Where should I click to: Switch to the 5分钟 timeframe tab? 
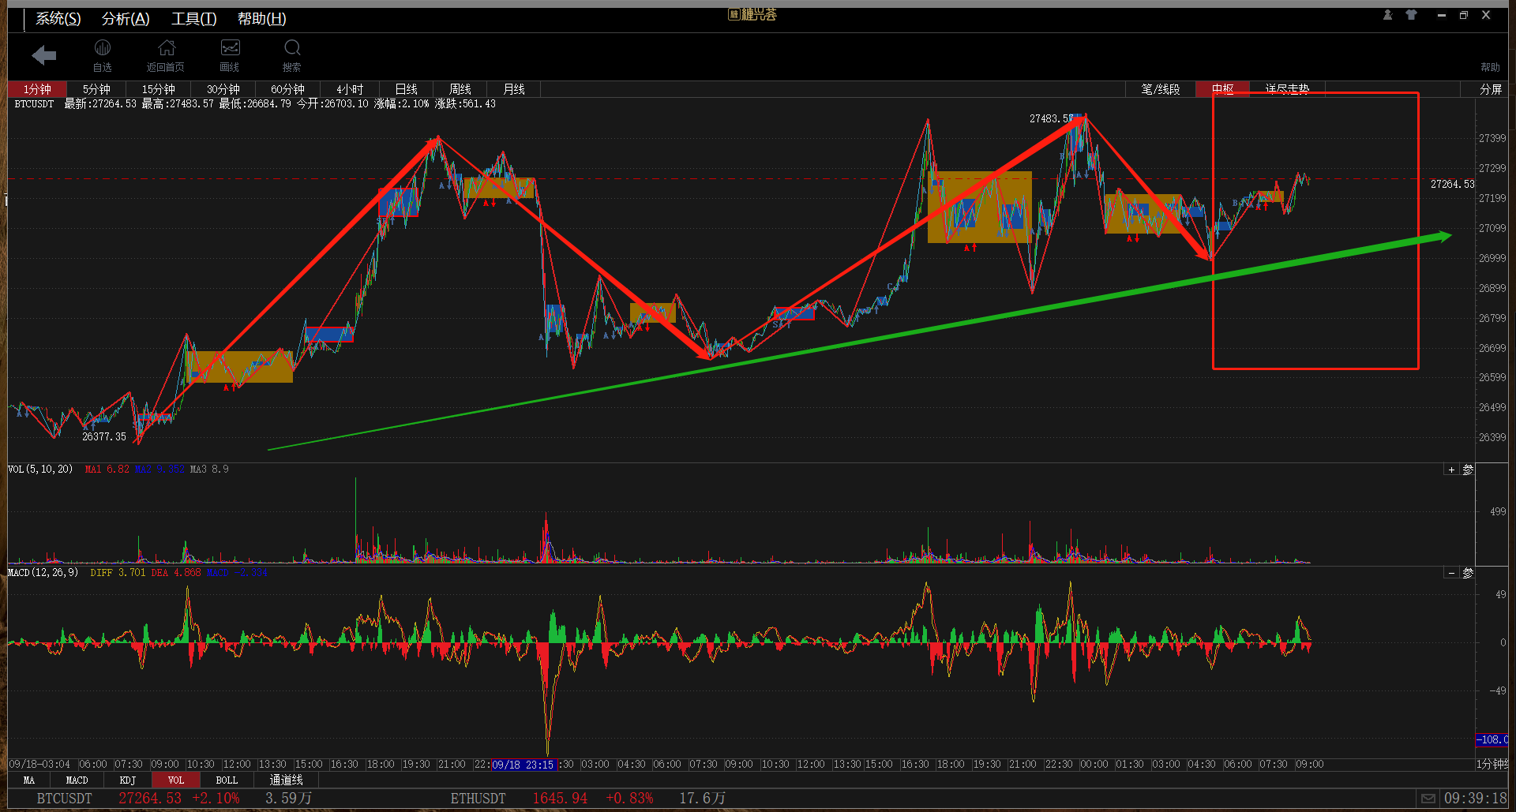click(x=97, y=89)
